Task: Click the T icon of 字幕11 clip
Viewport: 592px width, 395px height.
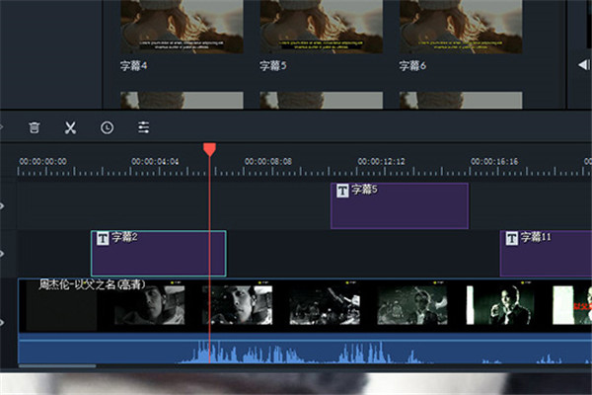Action: [x=511, y=239]
